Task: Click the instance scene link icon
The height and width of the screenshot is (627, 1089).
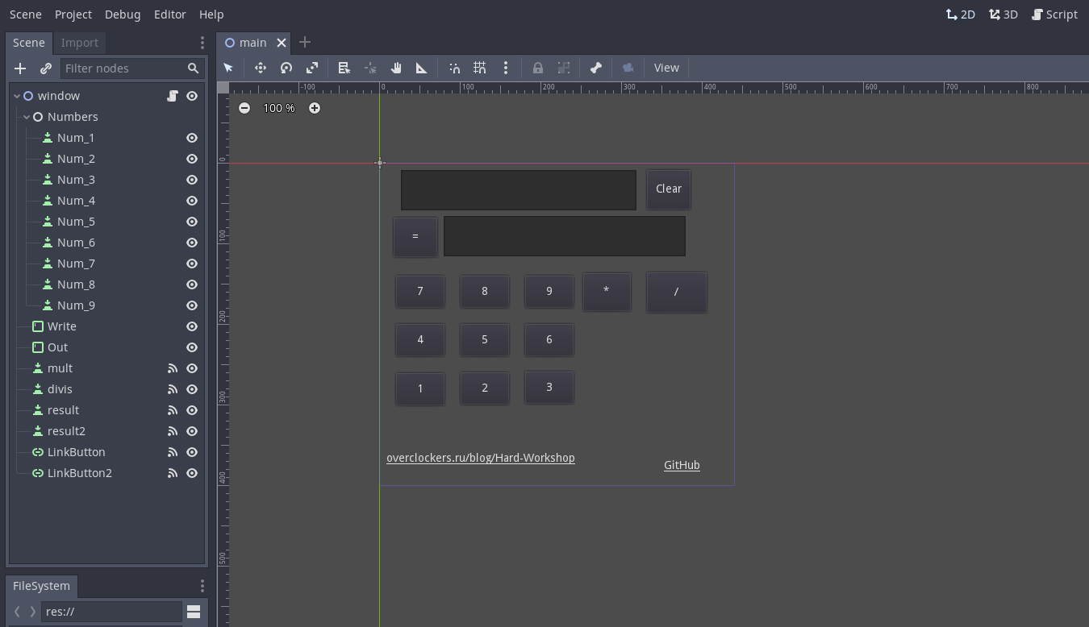Action: [46, 69]
